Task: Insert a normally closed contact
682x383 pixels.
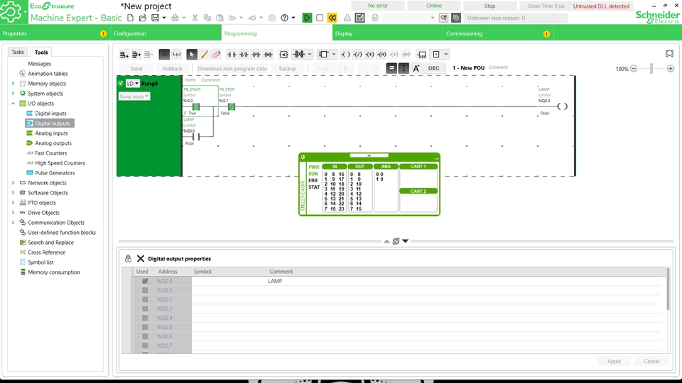Action: 244,55
